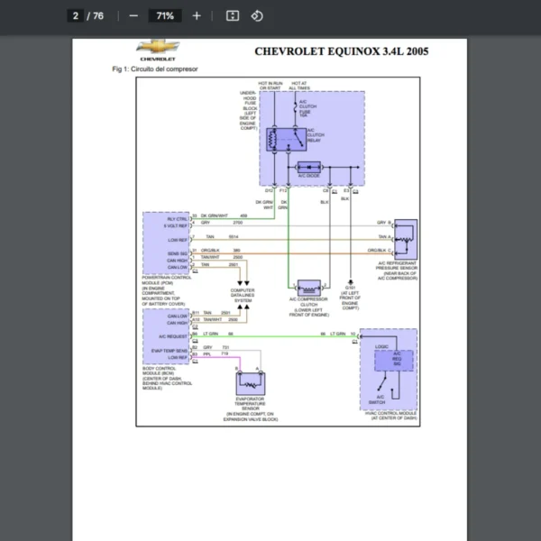Click the G101 ground symbol
Viewport: 541px width, 541px height.
[x=350, y=282]
